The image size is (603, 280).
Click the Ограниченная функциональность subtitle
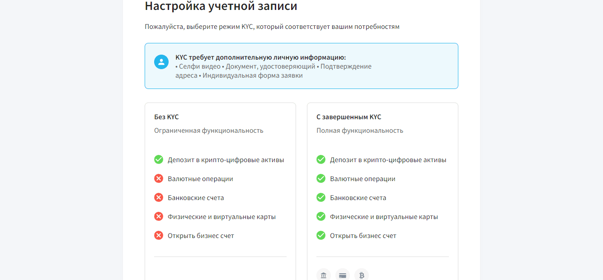point(208,130)
